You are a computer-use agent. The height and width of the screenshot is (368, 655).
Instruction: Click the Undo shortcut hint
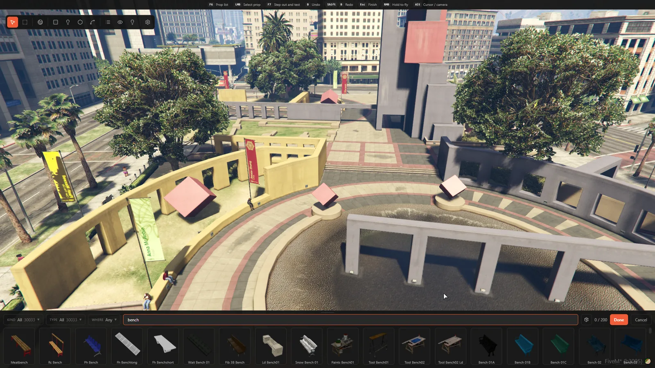[313, 4]
